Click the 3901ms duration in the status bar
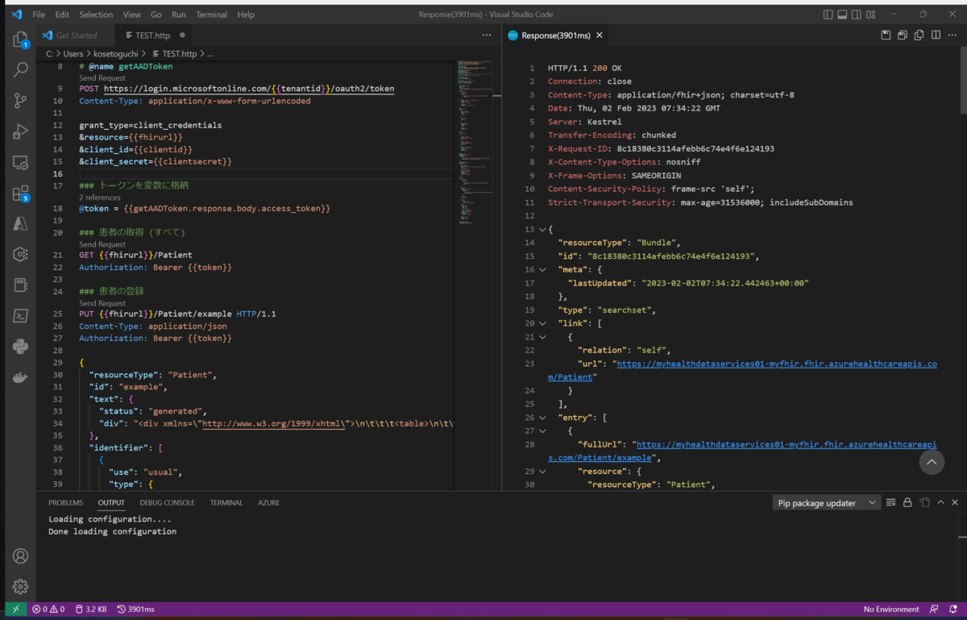Image resolution: width=967 pixels, height=620 pixels. tap(136, 609)
